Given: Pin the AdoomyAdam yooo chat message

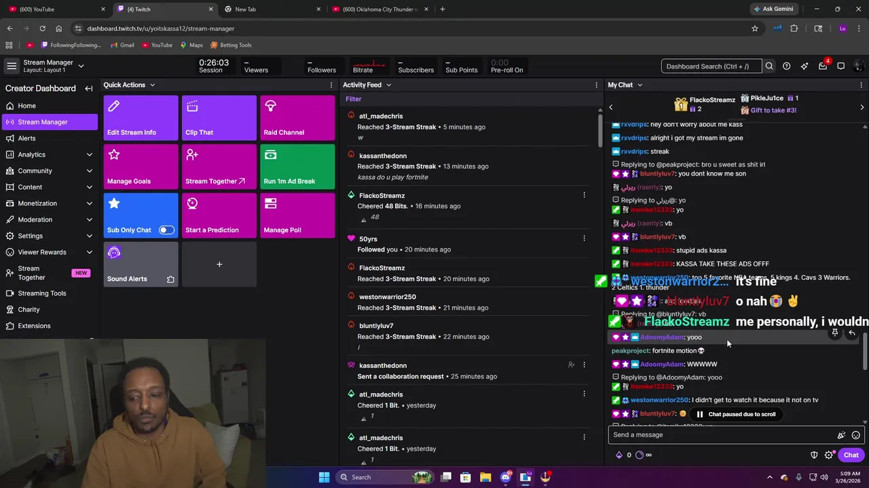Looking at the screenshot, I should (x=835, y=332).
